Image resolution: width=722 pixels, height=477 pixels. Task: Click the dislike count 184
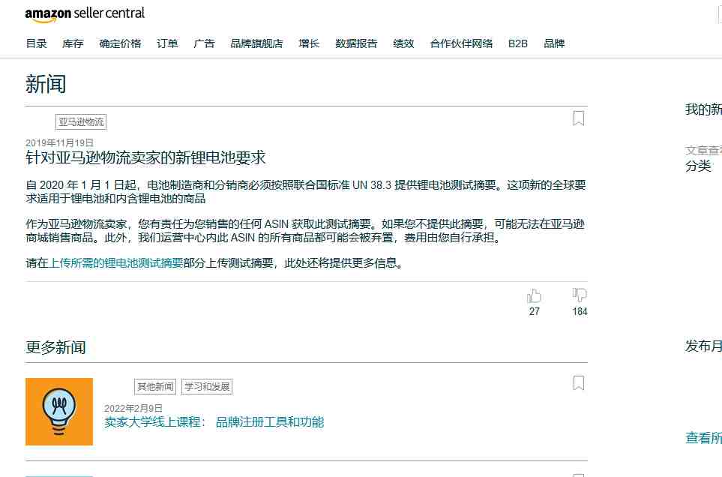click(x=580, y=312)
